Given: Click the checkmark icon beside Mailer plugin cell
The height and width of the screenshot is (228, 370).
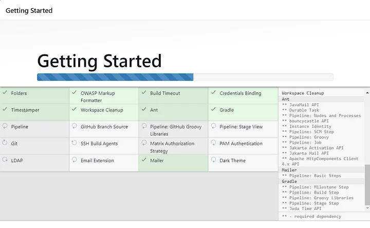Looking at the screenshot, I should coord(144,160).
